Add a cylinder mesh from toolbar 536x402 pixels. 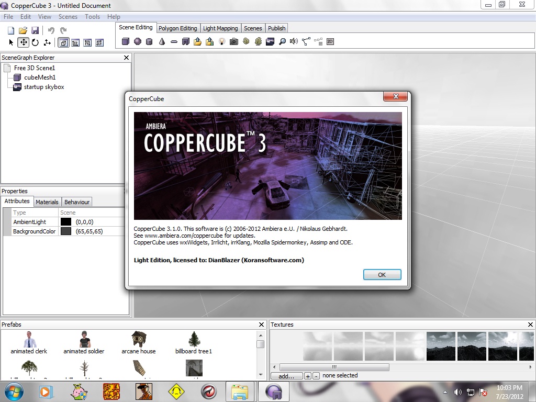click(149, 42)
